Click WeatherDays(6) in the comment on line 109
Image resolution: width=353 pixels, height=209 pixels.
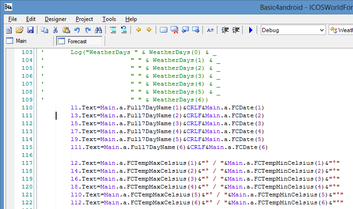coord(178,100)
